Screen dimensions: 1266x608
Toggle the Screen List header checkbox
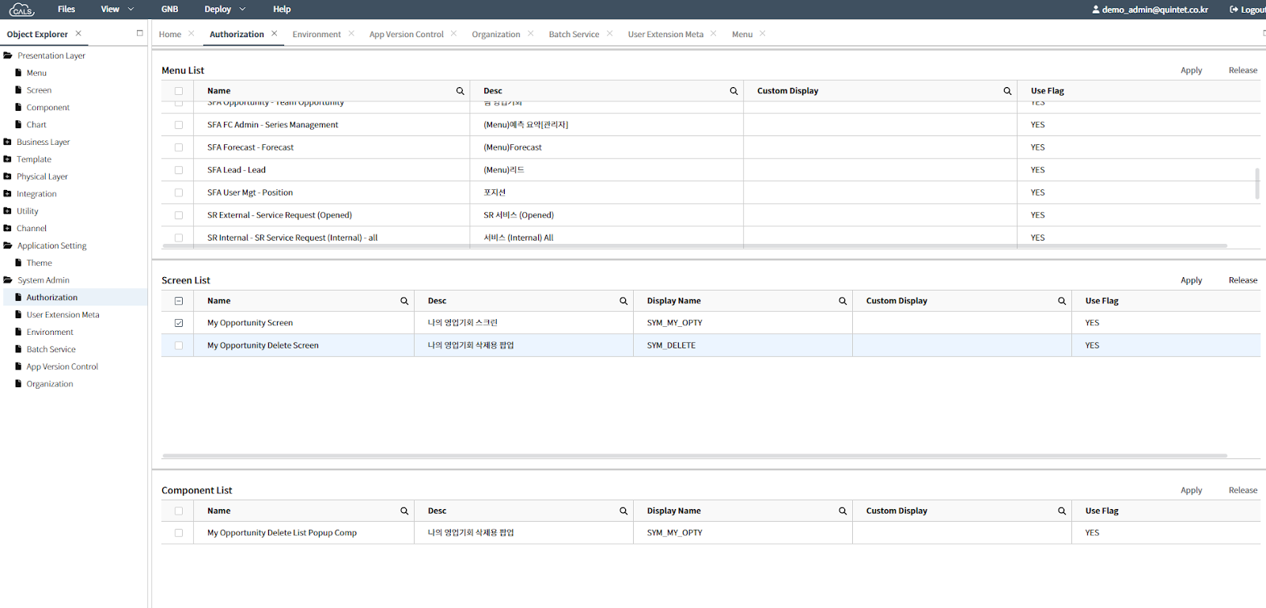click(x=179, y=301)
